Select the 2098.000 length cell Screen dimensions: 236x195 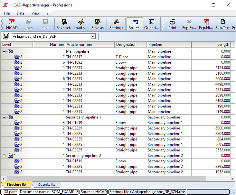tap(211, 95)
